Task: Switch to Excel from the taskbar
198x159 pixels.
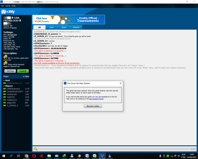Action: pyautogui.click(x=95, y=156)
